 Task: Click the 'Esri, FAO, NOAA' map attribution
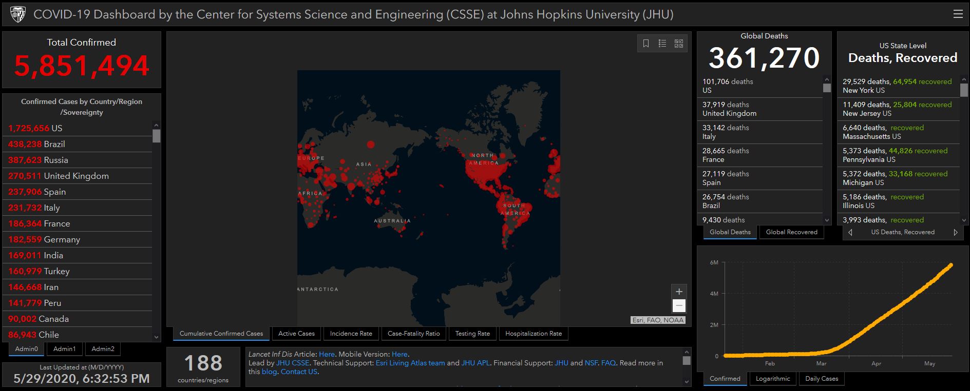click(x=658, y=320)
